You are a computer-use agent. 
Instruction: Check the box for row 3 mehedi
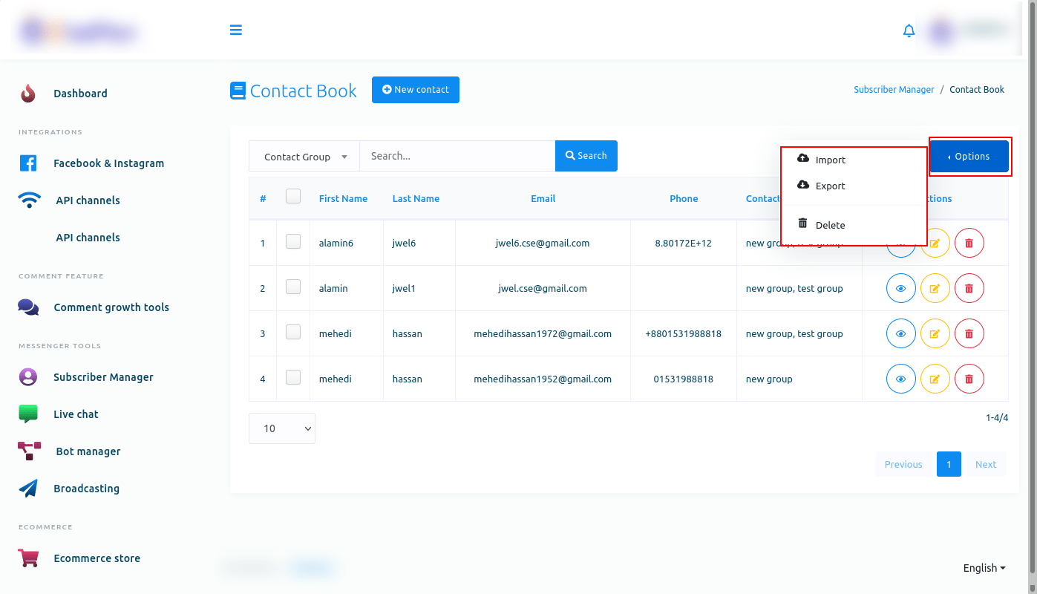coord(293,332)
